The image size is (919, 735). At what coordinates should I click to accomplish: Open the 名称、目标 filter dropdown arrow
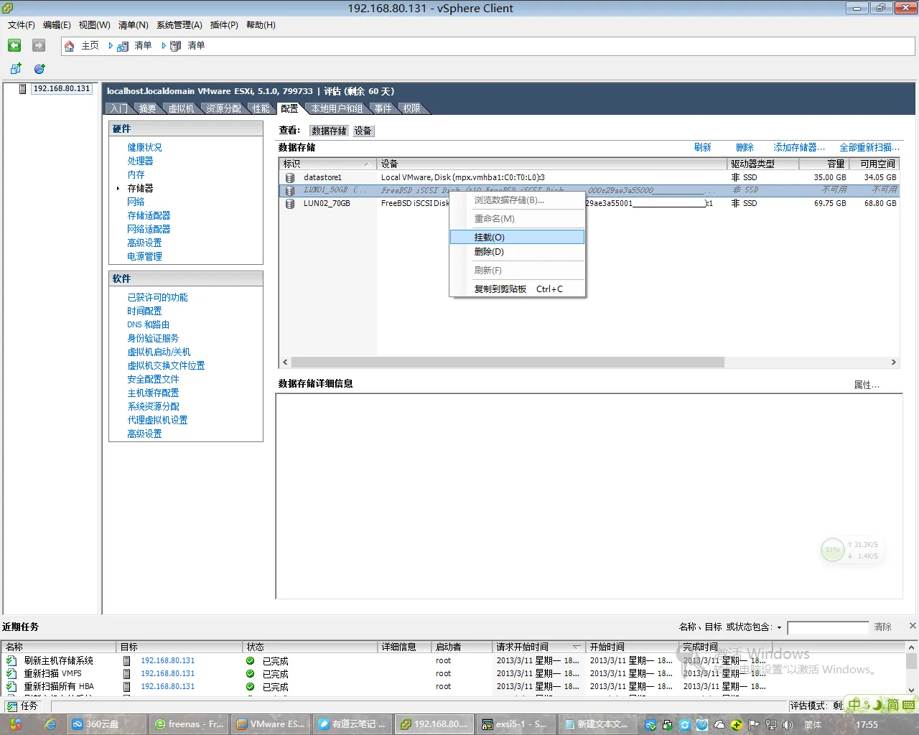[779, 627]
